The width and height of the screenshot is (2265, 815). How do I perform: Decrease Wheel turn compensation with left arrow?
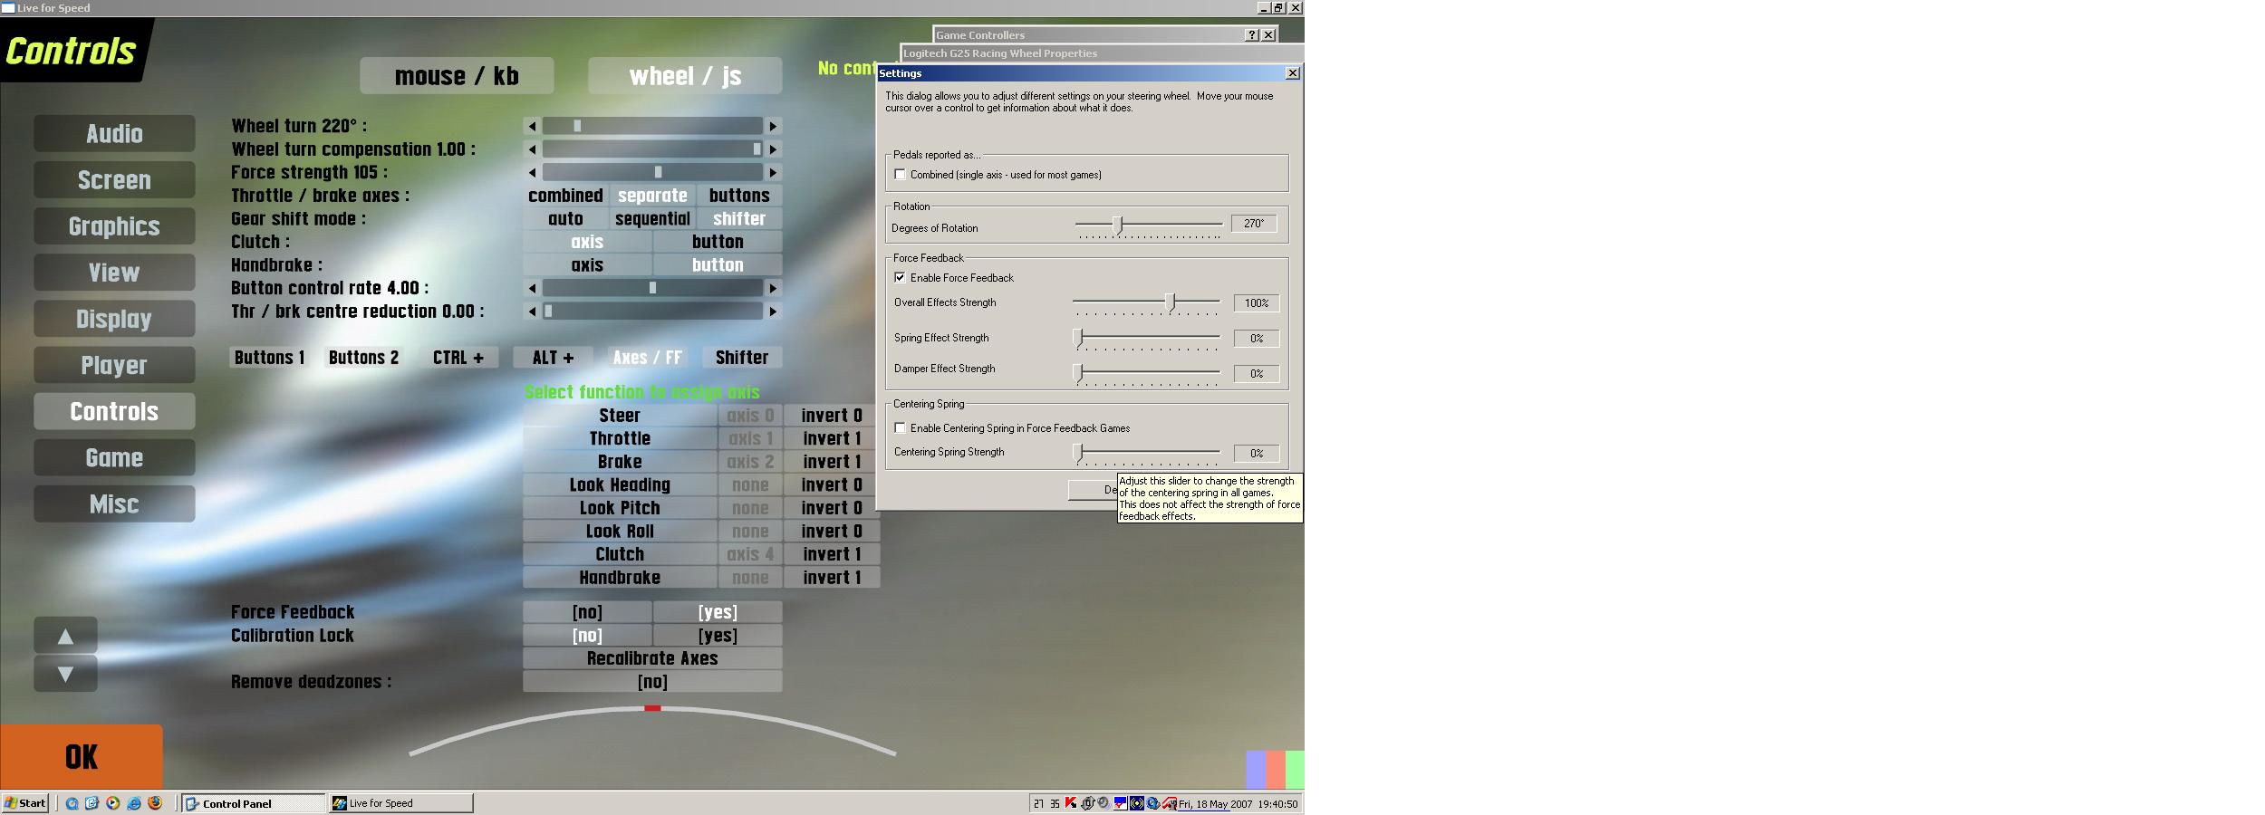tap(532, 149)
